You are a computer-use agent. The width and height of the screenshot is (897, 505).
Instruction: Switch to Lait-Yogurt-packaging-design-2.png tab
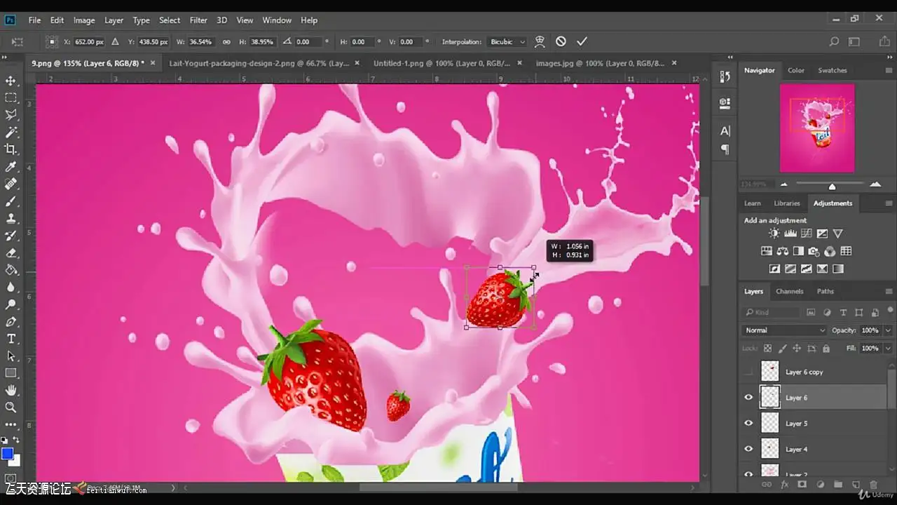tap(259, 63)
